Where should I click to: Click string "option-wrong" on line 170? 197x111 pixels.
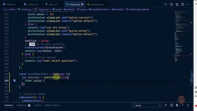click(x=78, y=31)
